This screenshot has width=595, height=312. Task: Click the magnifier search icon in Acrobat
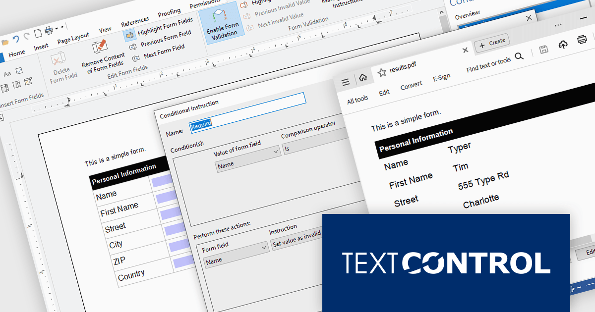519,56
